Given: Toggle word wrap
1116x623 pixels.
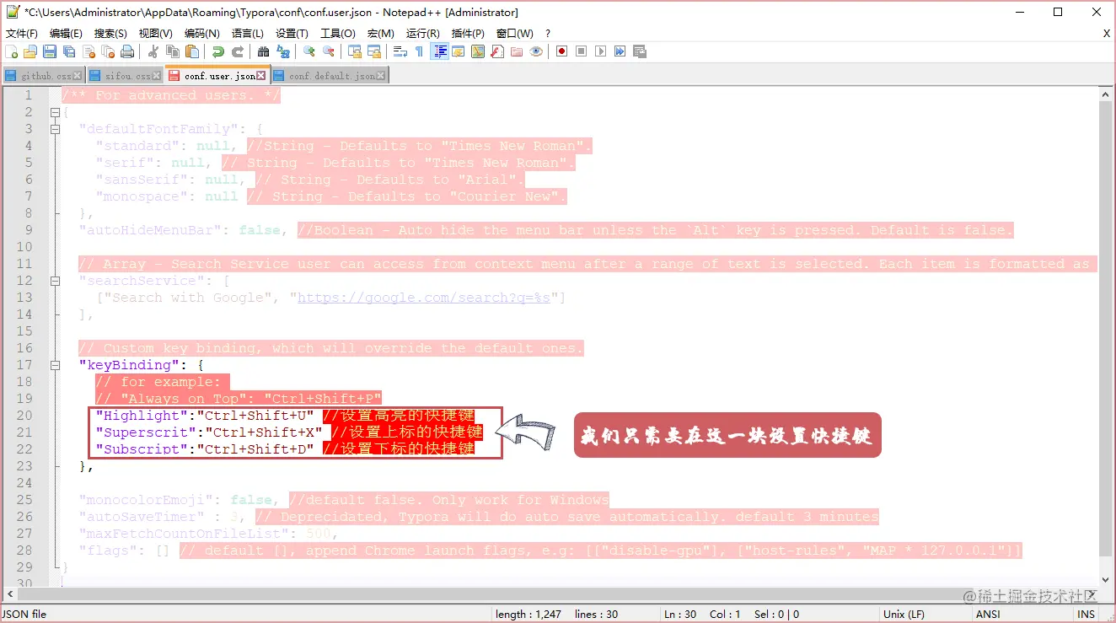Looking at the screenshot, I should coord(400,51).
